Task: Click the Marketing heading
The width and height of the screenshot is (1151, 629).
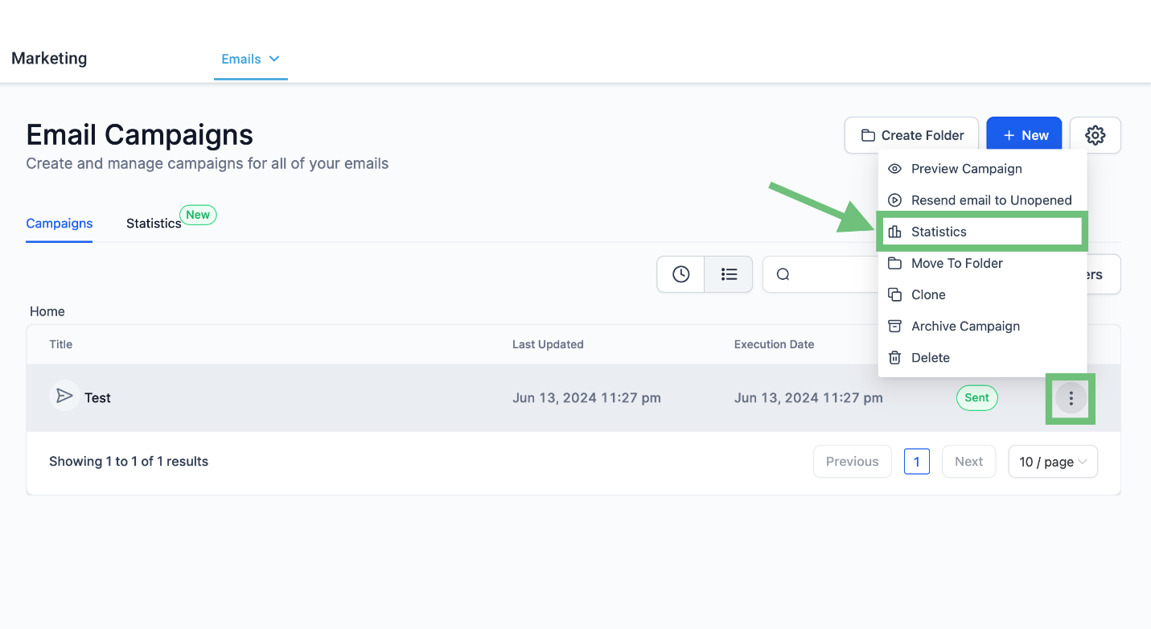Action: (49, 59)
